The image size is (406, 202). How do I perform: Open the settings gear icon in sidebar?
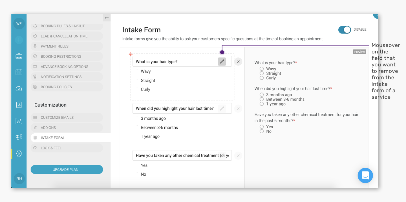click(x=19, y=154)
